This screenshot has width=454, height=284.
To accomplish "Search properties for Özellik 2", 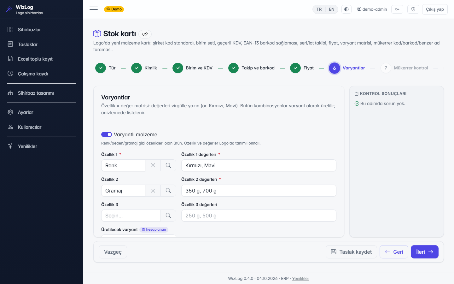I will [x=168, y=191].
